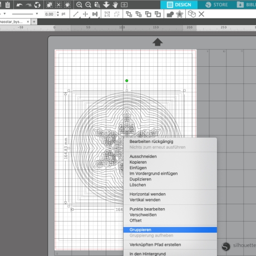Click the Redo arrow icon

(28, 5)
